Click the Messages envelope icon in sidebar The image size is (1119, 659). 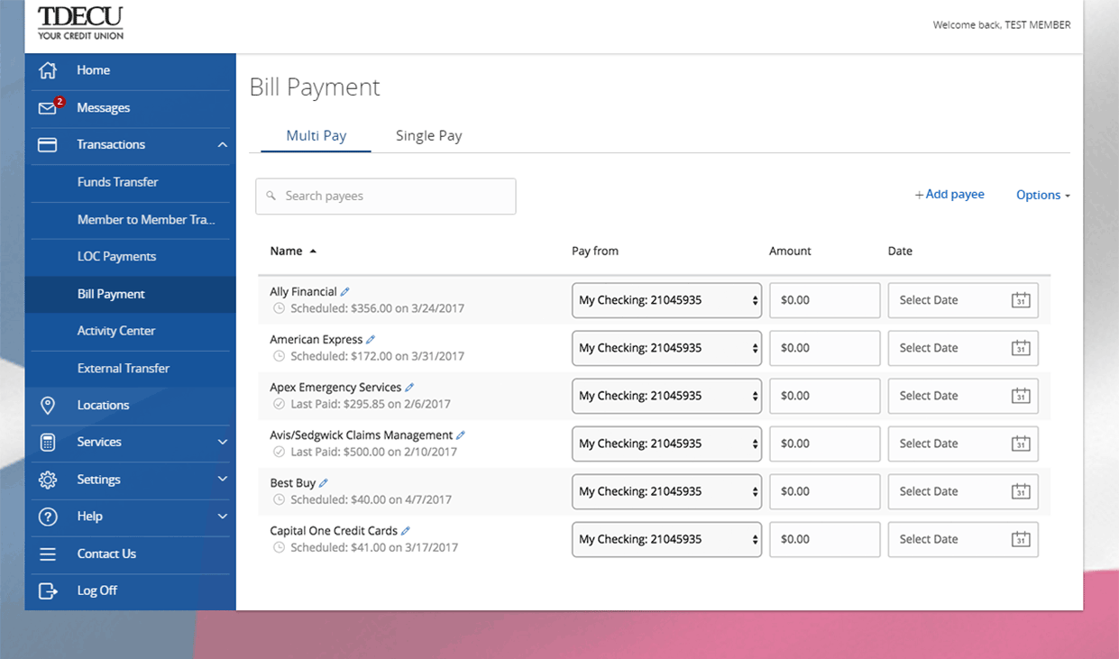pos(48,108)
